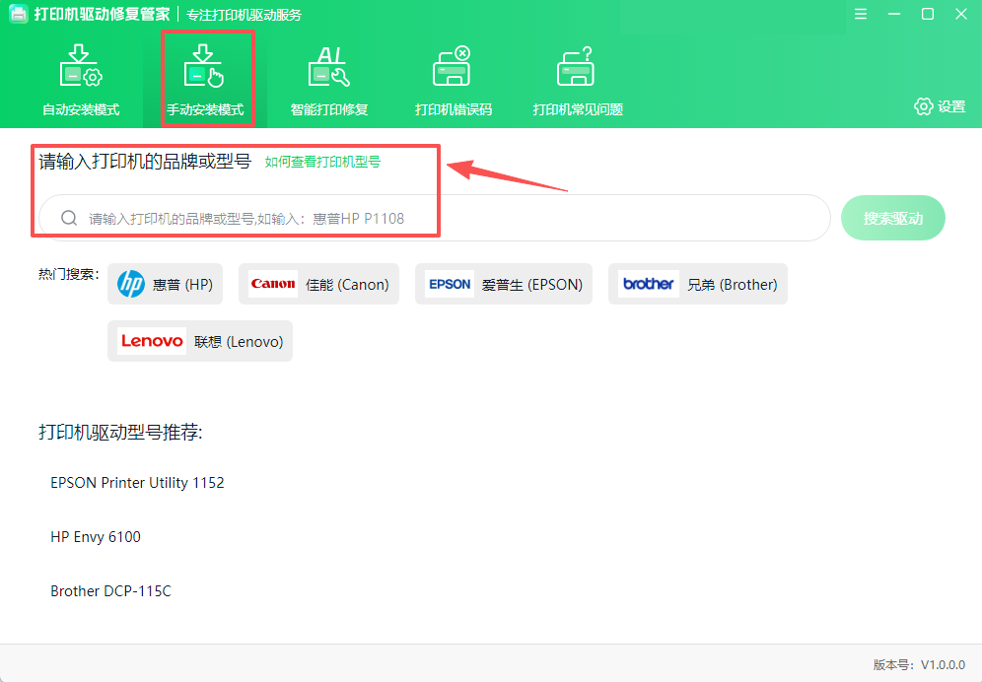Click the Lenovo logo
982x682 pixels.
click(x=152, y=341)
